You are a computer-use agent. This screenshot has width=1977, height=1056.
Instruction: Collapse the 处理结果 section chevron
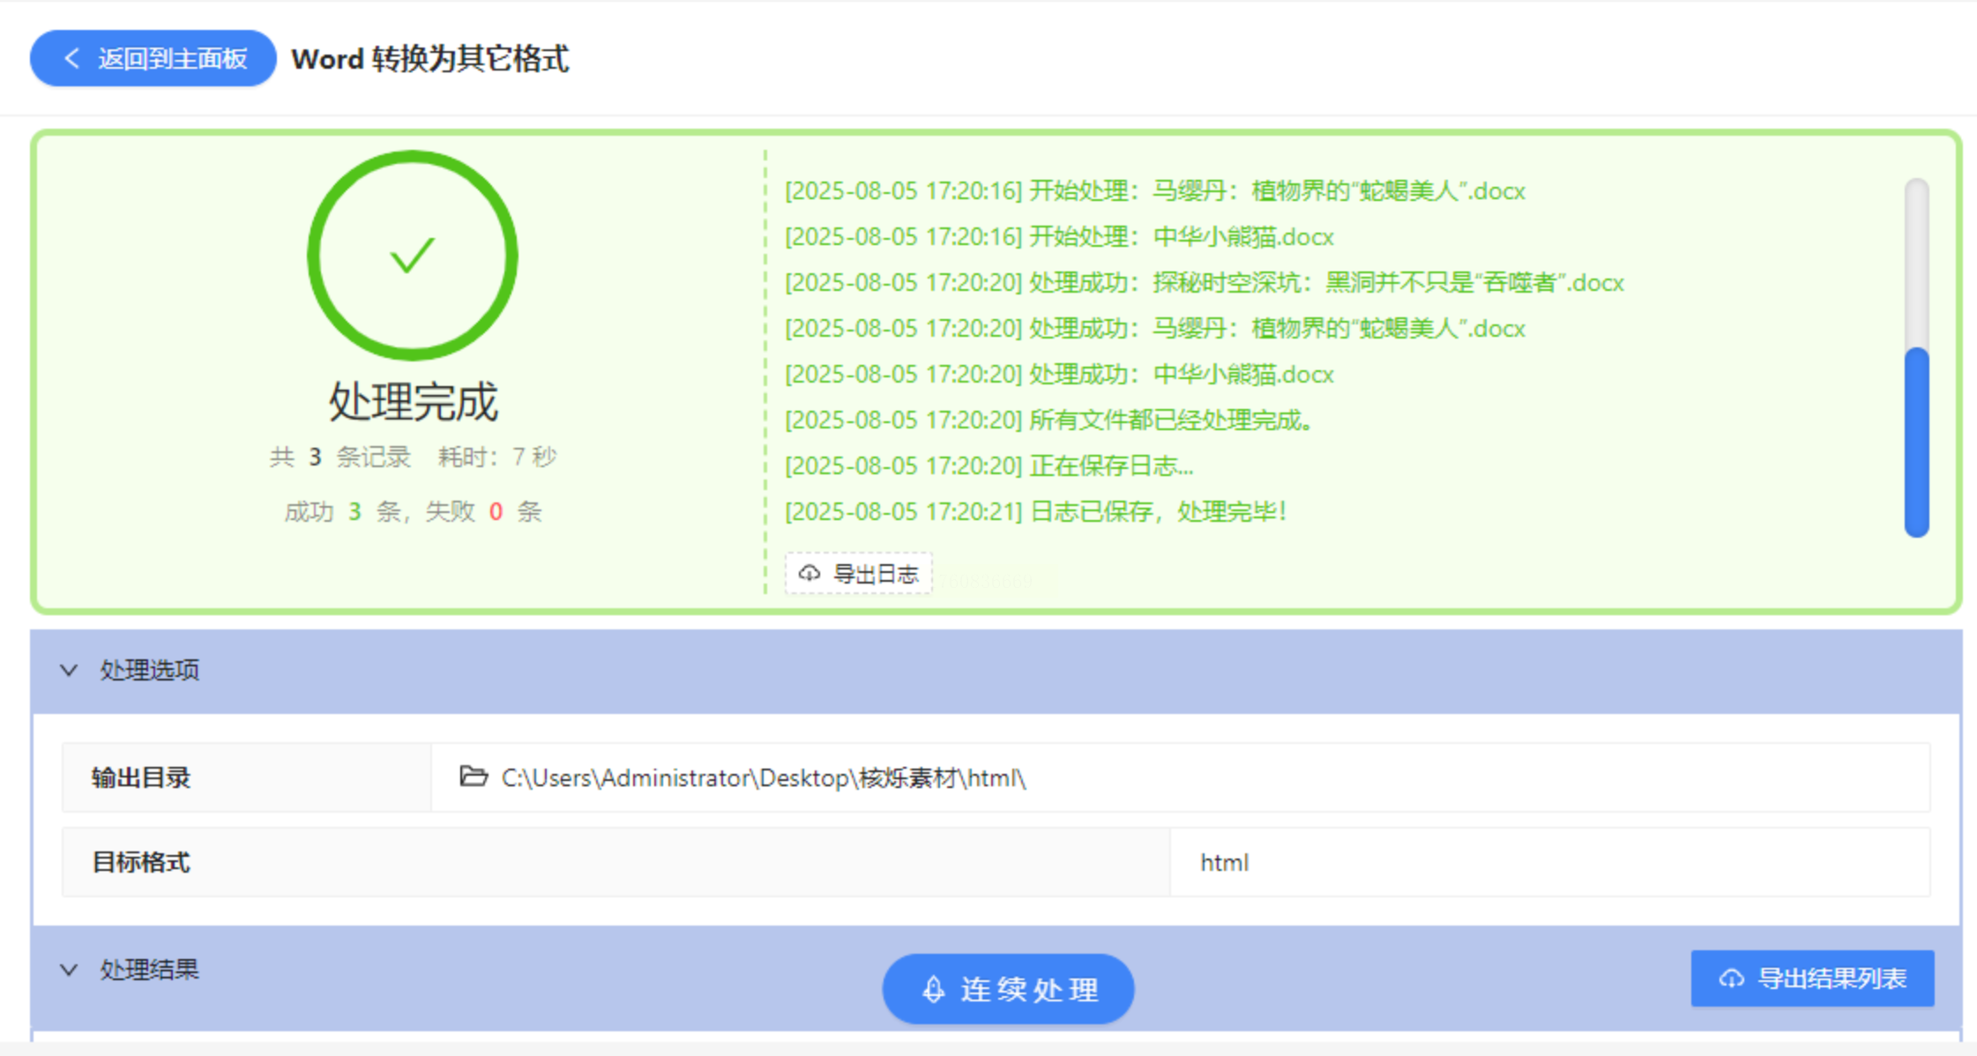(x=69, y=970)
